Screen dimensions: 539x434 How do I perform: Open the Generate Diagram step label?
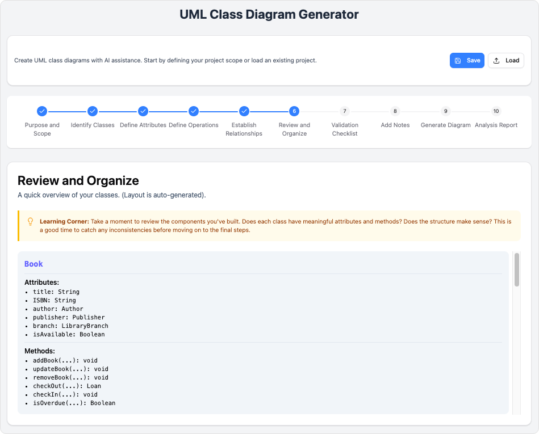click(446, 125)
